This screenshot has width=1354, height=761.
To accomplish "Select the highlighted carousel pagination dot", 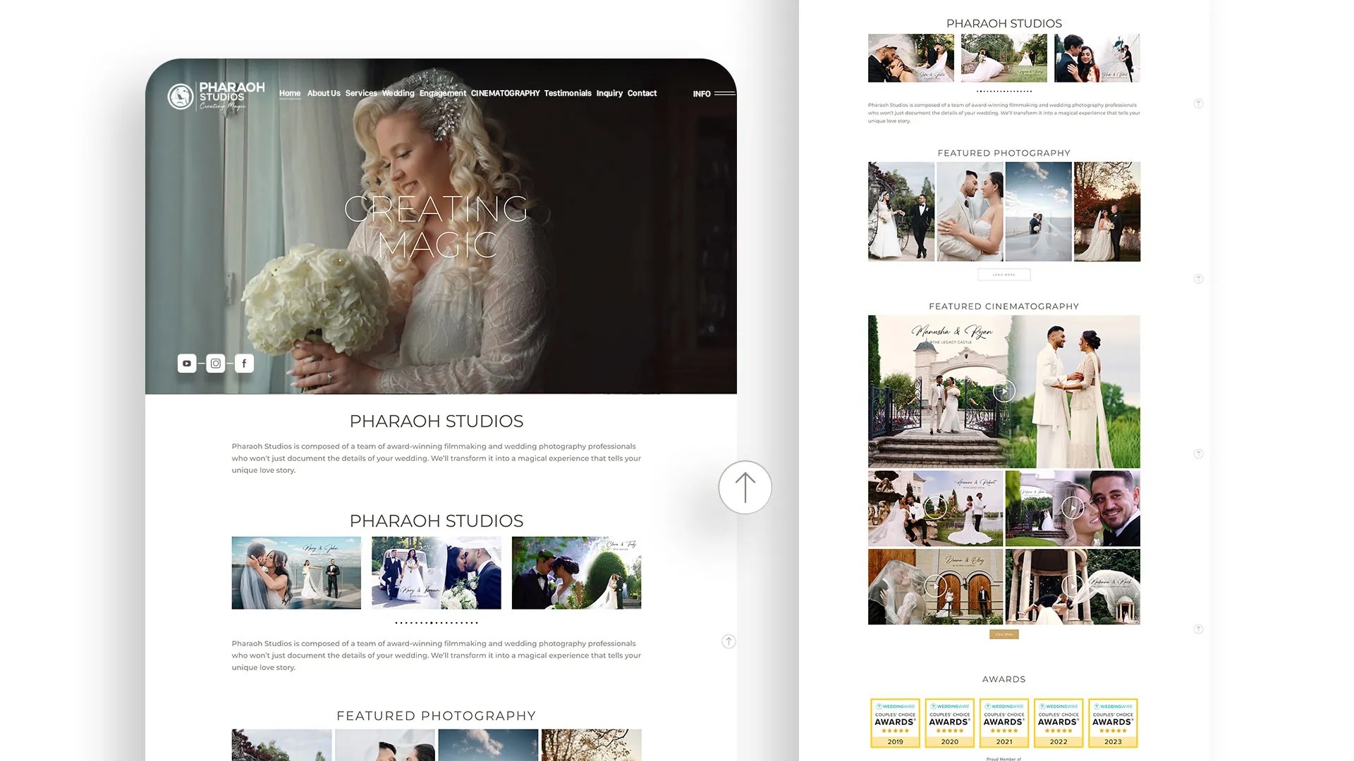I will (432, 623).
